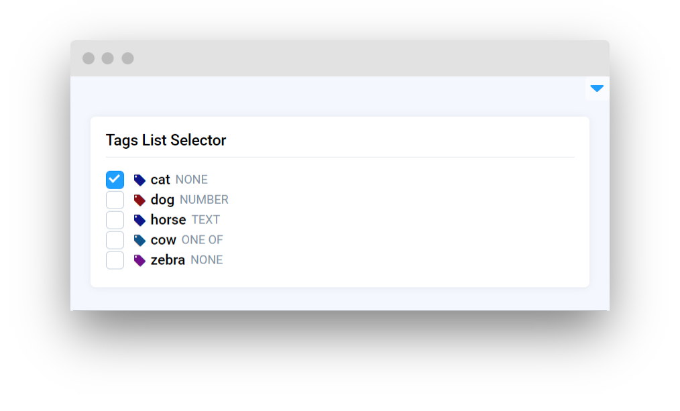Tick the cow tag checkbox
The image size is (680, 411).
(115, 240)
